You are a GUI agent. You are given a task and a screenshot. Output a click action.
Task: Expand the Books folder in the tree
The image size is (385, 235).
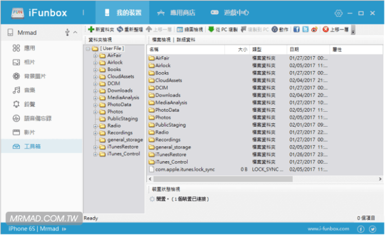[x=95, y=70]
